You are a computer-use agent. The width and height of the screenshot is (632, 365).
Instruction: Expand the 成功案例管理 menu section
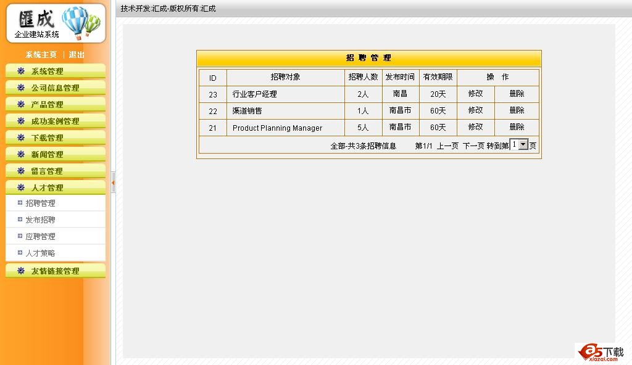[x=55, y=121]
